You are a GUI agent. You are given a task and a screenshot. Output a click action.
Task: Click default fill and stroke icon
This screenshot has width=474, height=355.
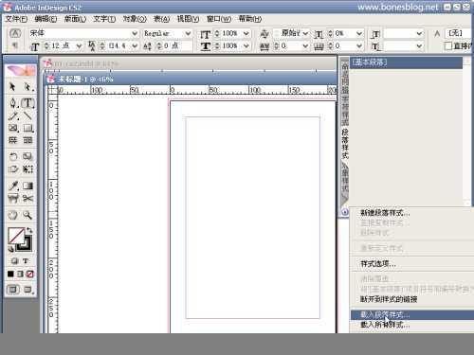tap(10, 249)
